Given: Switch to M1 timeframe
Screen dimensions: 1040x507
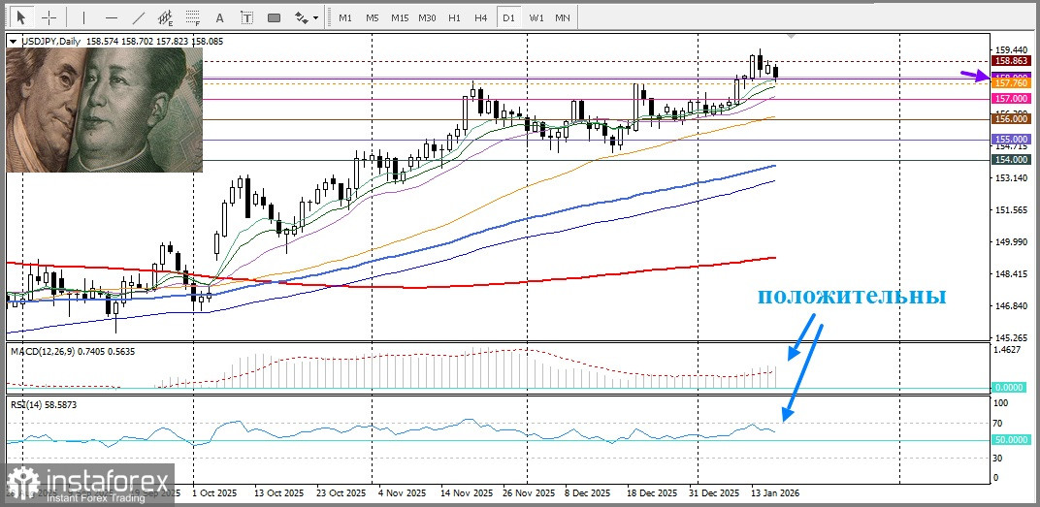Looking at the screenshot, I should [345, 17].
